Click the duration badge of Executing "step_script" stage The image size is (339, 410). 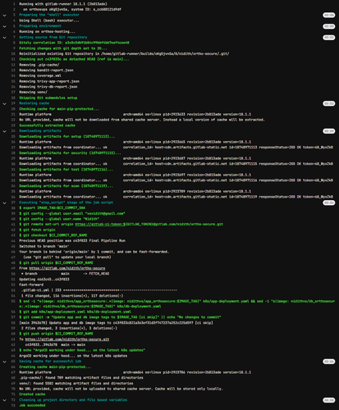(x=328, y=203)
